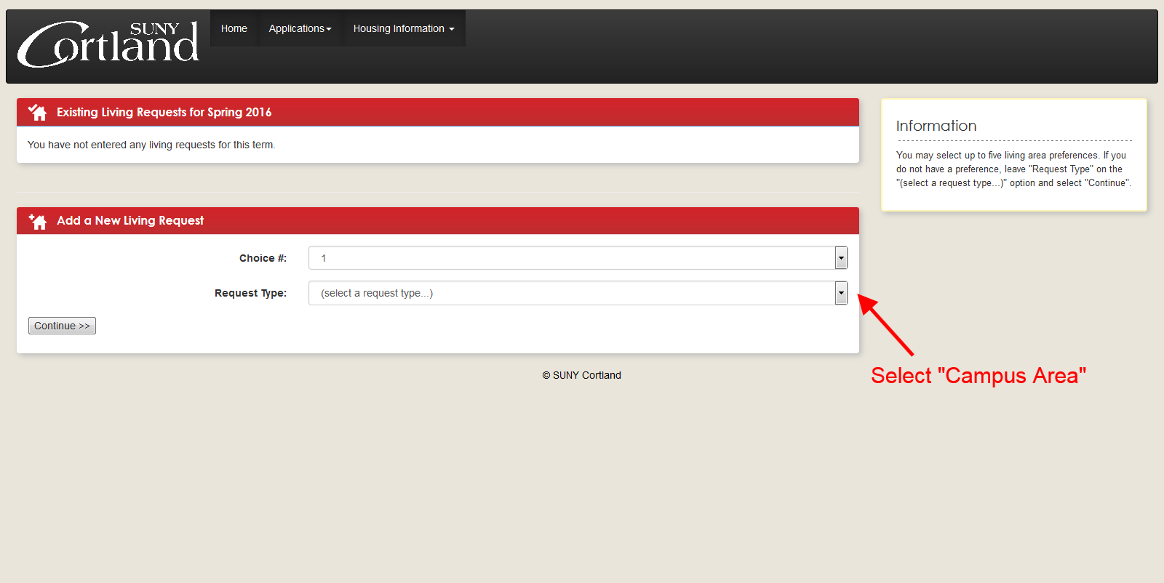Expand the Housing Information menu
1164x583 pixels.
tap(403, 28)
